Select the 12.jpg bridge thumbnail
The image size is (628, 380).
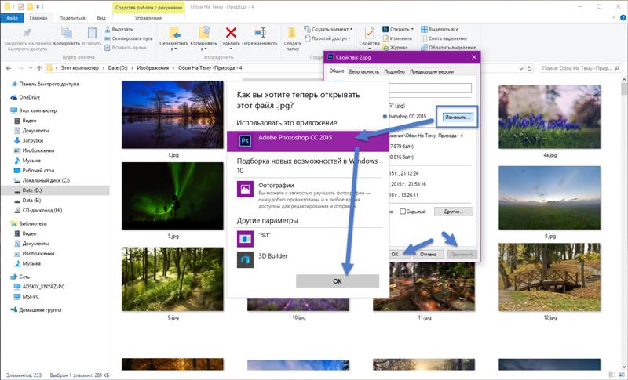point(549,277)
